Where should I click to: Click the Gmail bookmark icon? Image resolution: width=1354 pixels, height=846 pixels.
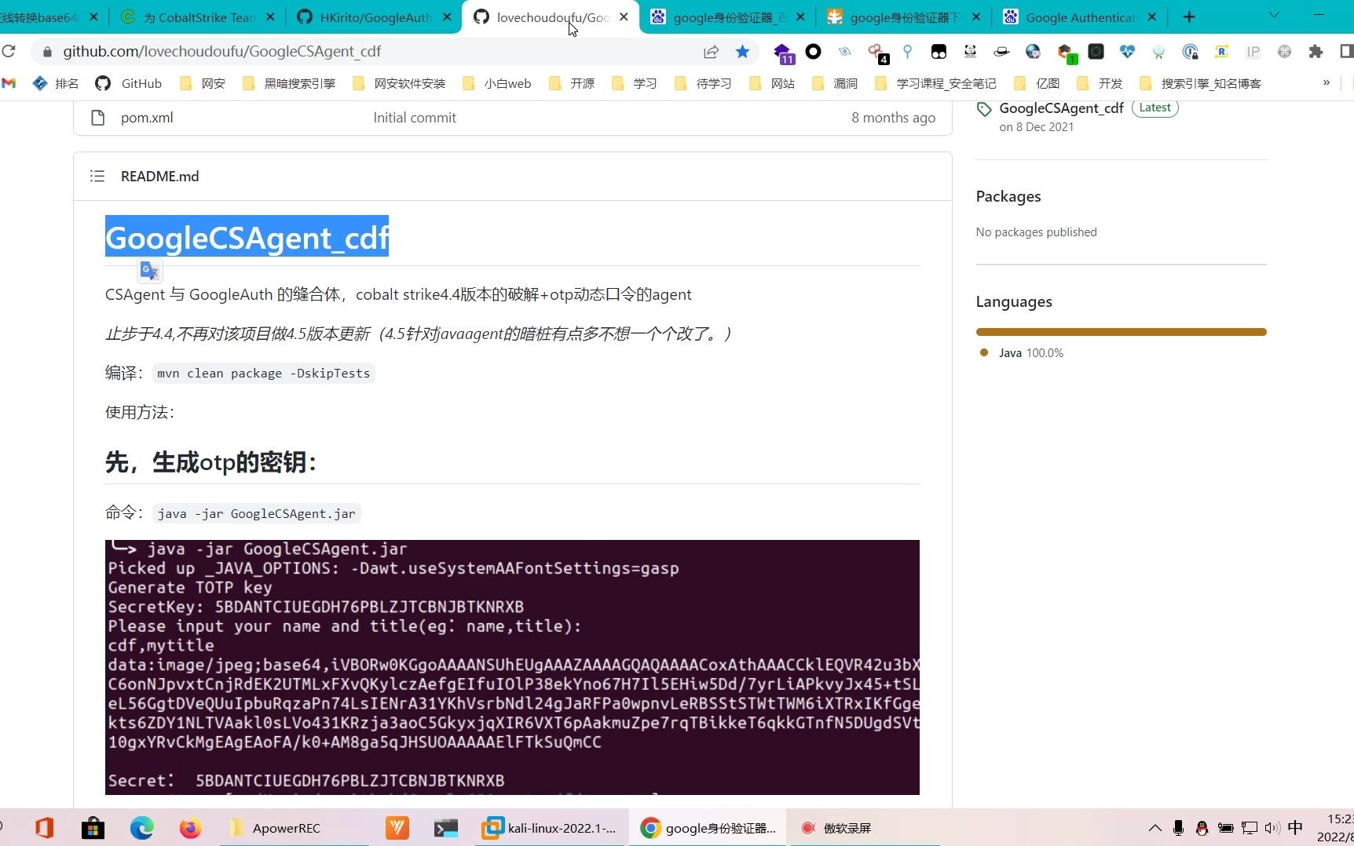[9, 83]
